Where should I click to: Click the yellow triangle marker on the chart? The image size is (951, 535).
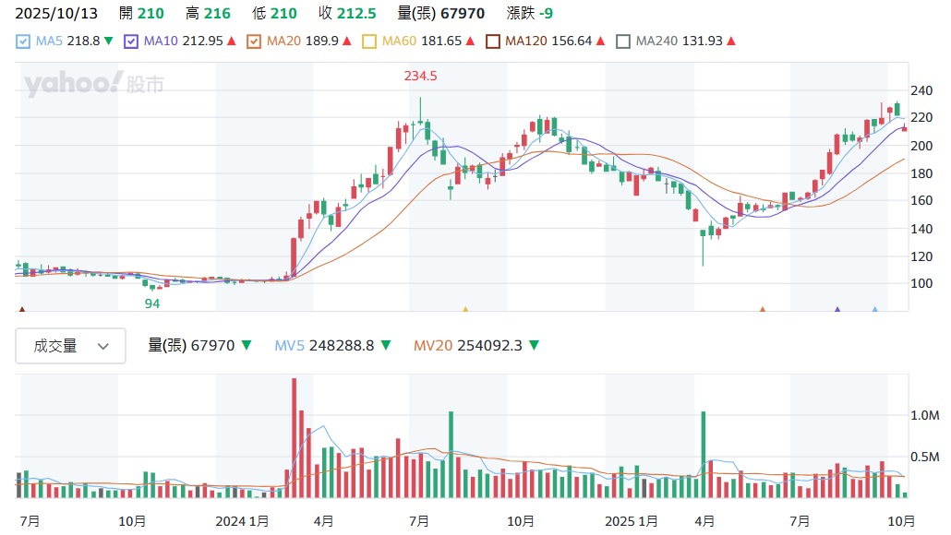click(x=465, y=311)
